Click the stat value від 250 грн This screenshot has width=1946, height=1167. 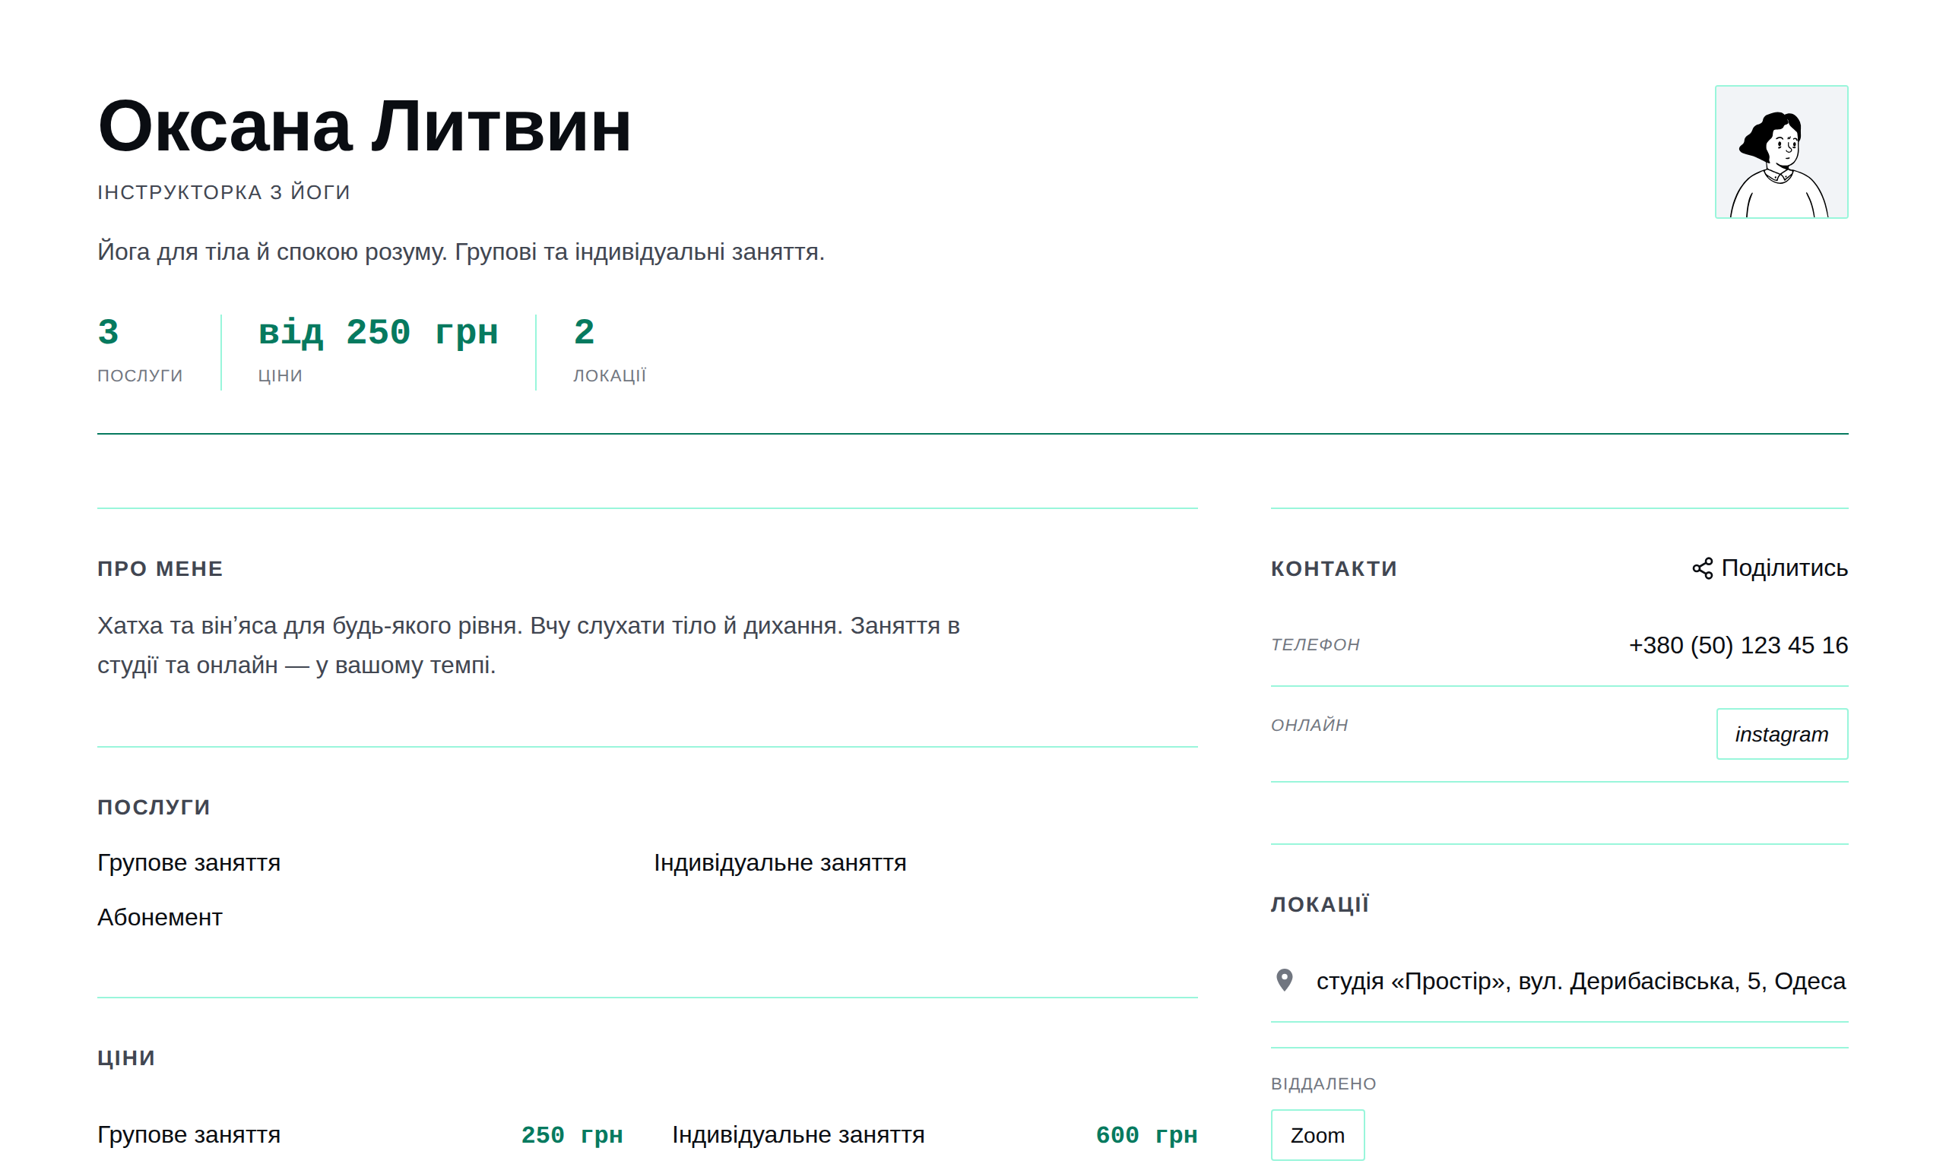pyautogui.click(x=379, y=332)
